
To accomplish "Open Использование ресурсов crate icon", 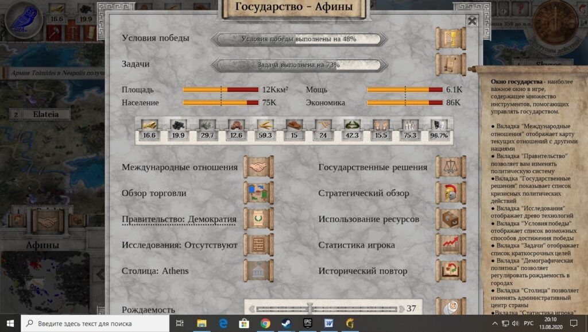I will (x=451, y=219).
